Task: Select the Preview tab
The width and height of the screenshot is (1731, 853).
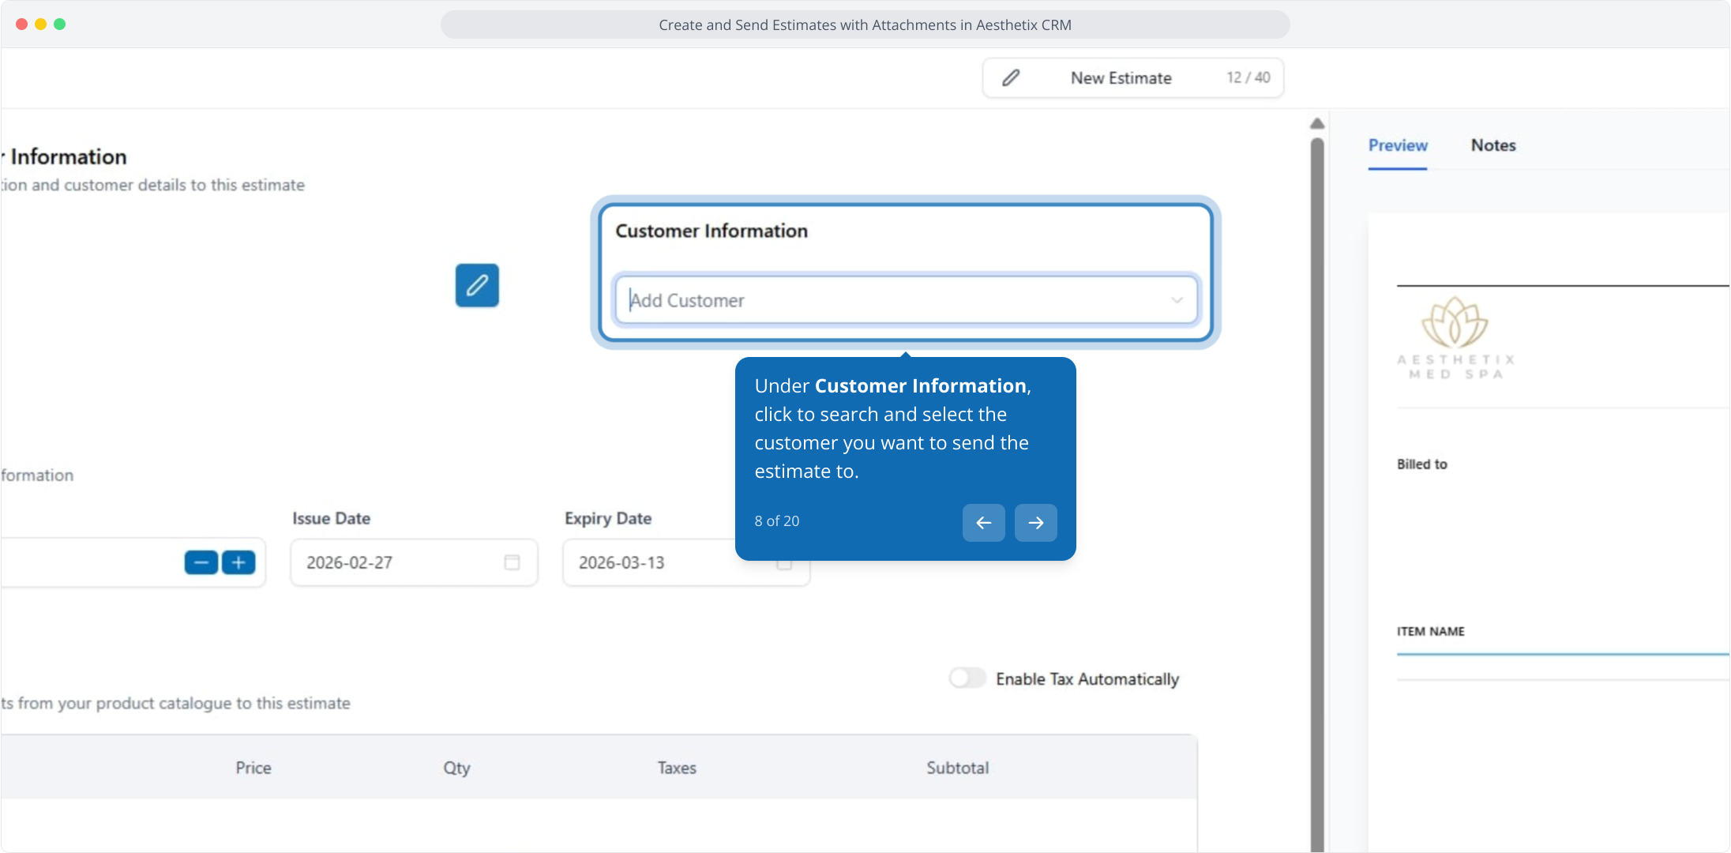Action: click(x=1398, y=145)
